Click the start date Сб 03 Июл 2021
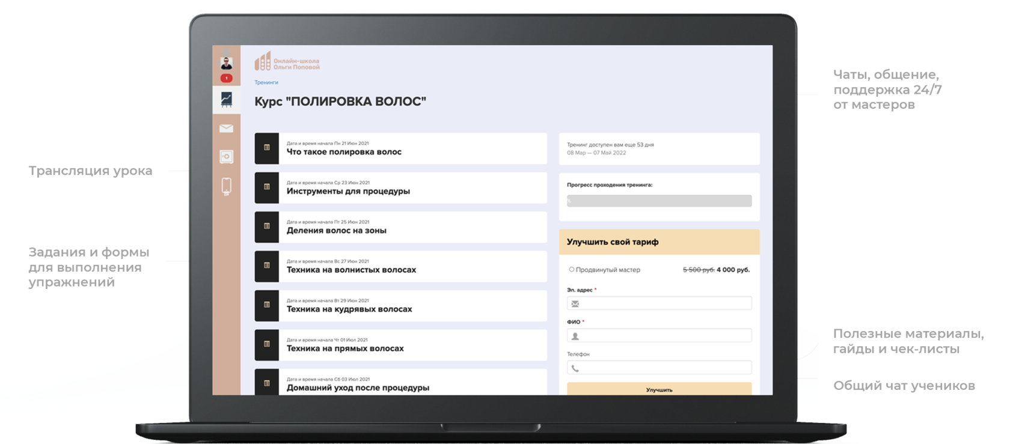Image resolution: width=1010 pixels, height=444 pixels. tap(352, 379)
